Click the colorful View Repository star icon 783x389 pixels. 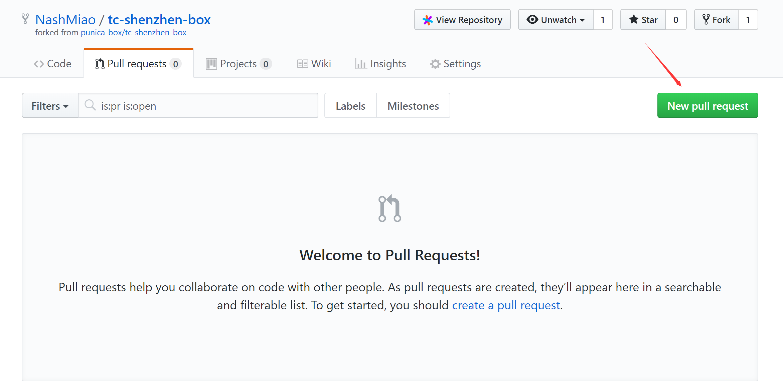[x=428, y=20]
